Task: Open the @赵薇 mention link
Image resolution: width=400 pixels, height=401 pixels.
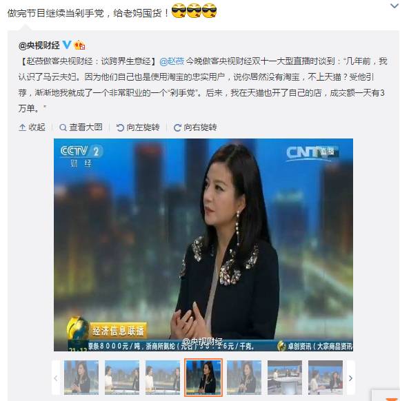Action: pyautogui.click(x=172, y=61)
